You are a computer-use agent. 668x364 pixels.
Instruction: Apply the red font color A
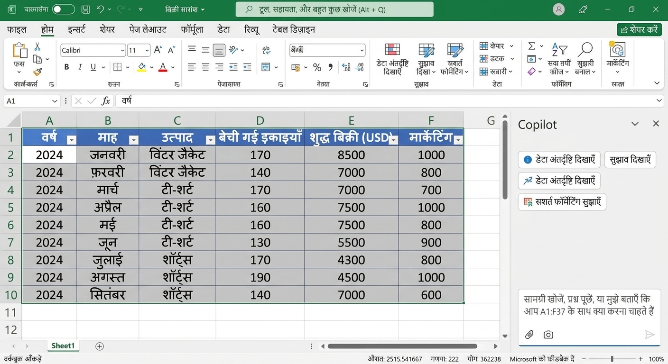[163, 67]
